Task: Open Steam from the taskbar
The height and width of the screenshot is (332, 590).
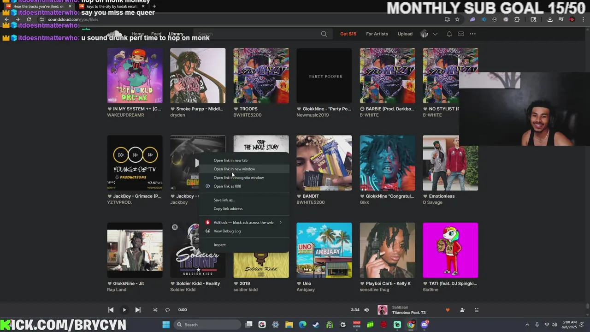Action: pos(316,325)
